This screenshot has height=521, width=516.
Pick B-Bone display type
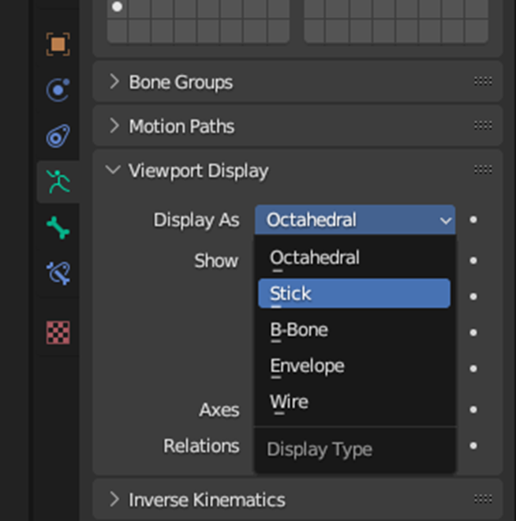[299, 330]
